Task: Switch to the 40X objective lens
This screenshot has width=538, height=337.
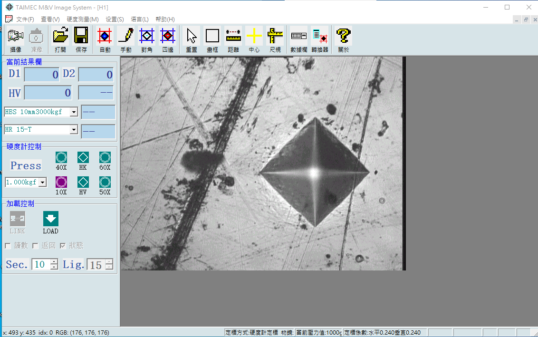Action: 61,158
